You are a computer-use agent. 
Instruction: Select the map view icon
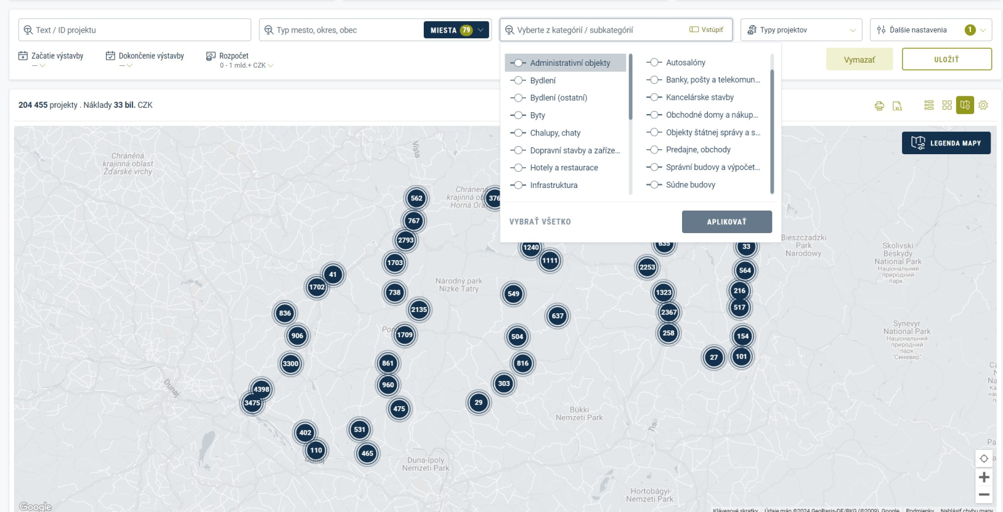click(x=965, y=105)
